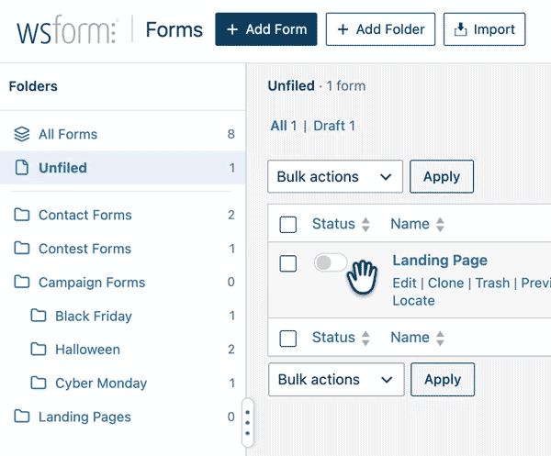
Task: Sort by Status in table footer
Action: tap(341, 338)
